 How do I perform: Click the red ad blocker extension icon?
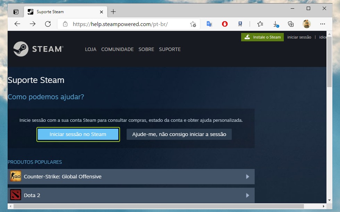coord(225,24)
